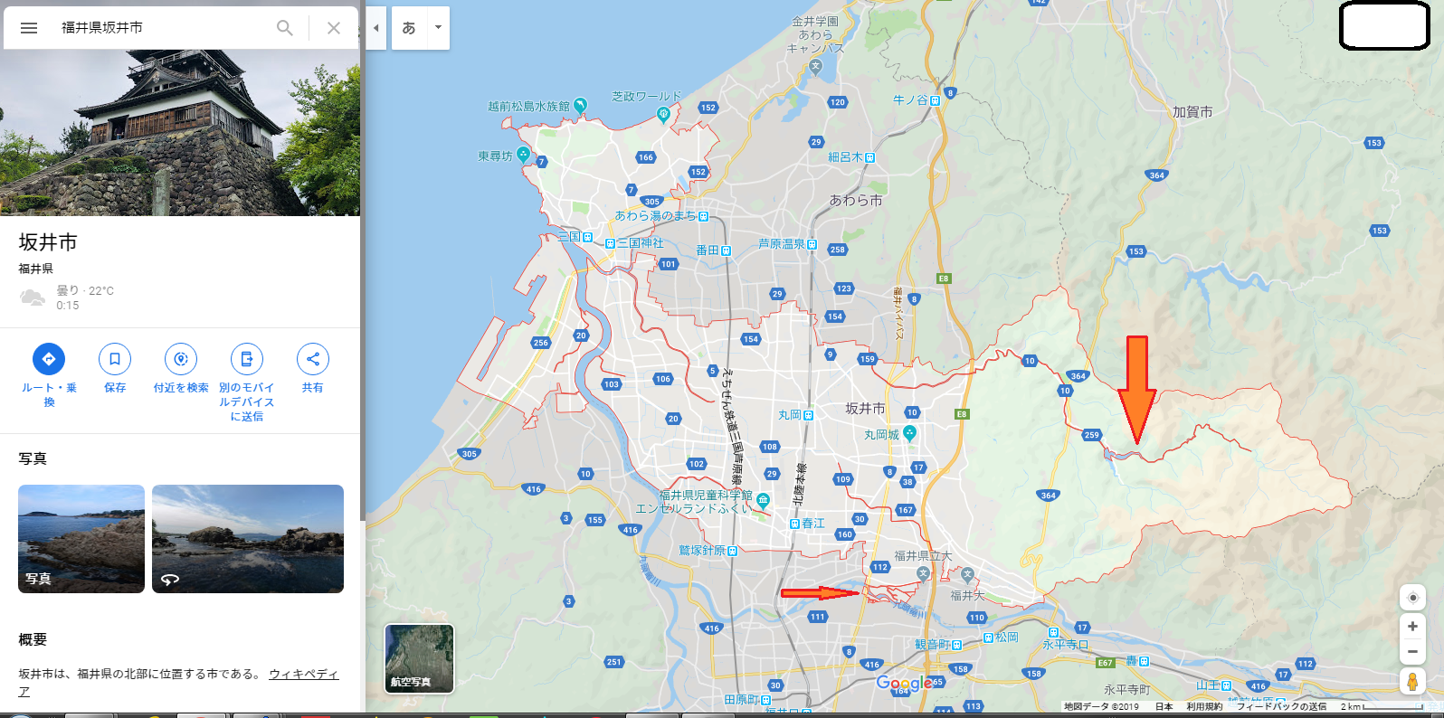Select the Street View pegman

pyautogui.click(x=1412, y=681)
